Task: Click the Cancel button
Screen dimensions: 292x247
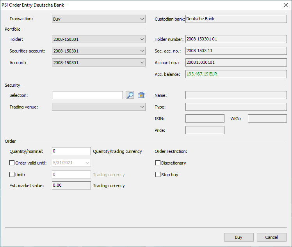Action: (x=271, y=237)
